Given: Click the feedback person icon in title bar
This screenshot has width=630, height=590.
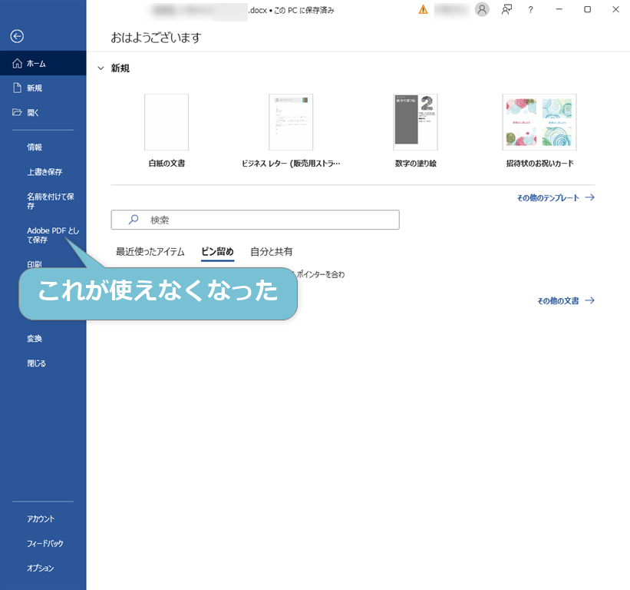Looking at the screenshot, I should pyautogui.click(x=506, y=9).
